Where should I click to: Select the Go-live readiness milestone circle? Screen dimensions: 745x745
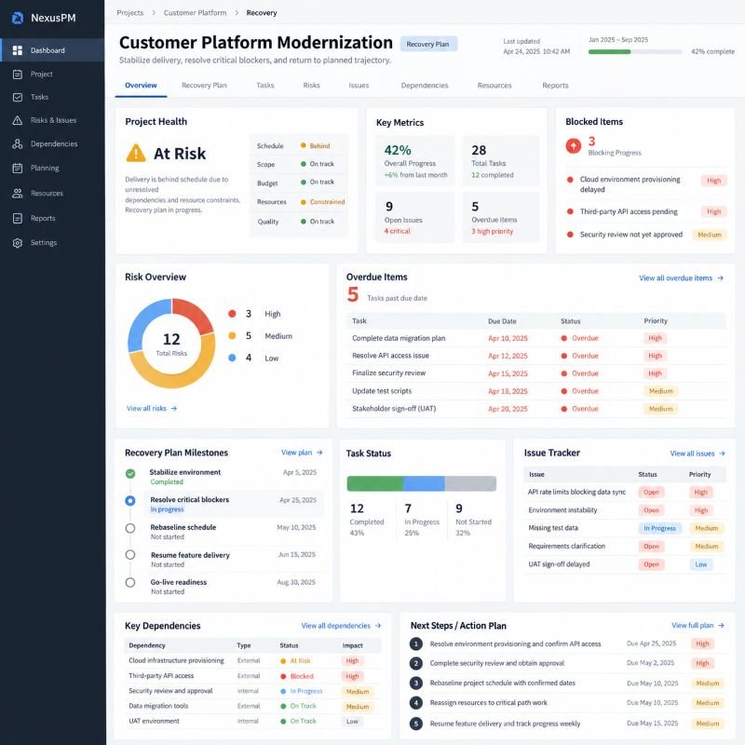tap(130, 582)
